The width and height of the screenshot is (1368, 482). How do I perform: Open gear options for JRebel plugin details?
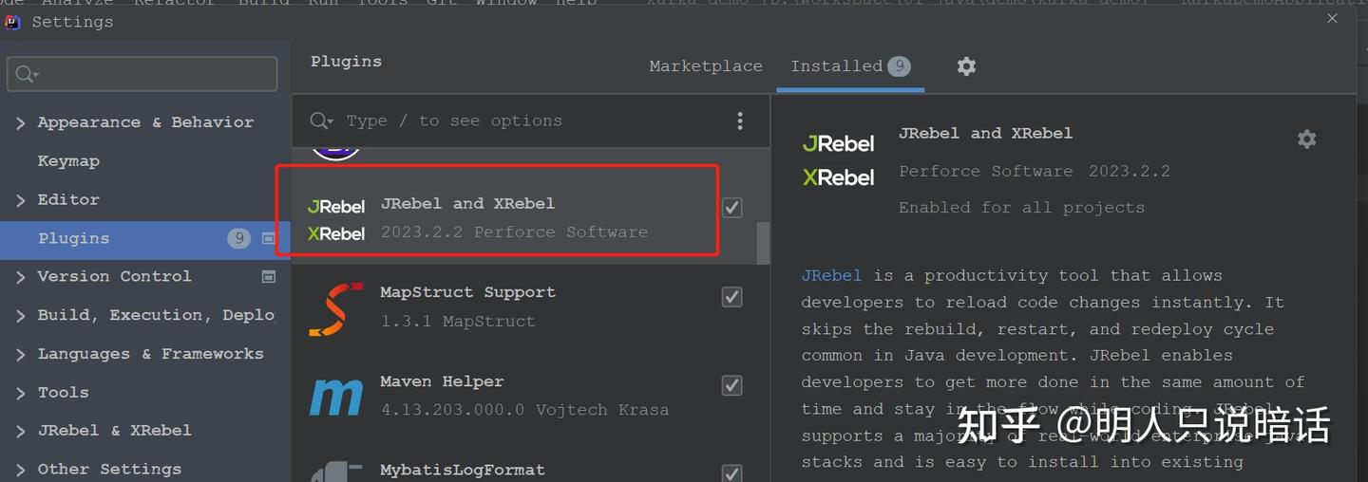click(x=1307, y=139)
